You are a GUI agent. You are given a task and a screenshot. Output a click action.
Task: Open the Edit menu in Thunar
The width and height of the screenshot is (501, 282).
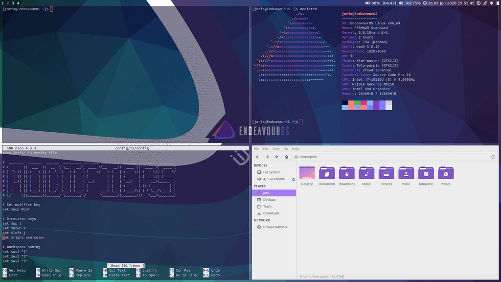(x=265, y=148)
